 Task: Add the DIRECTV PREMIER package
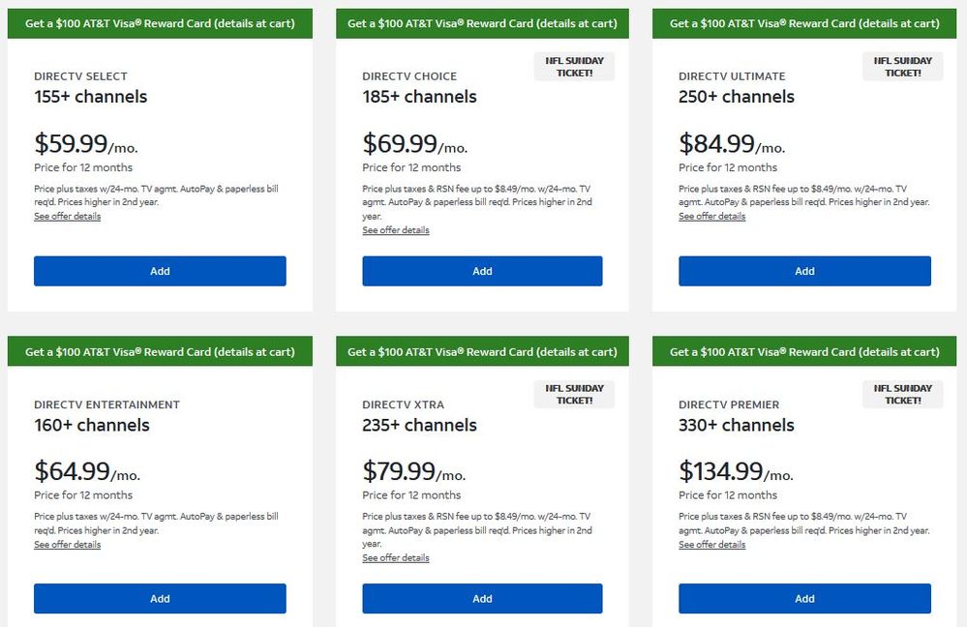[x=804, y=599]
